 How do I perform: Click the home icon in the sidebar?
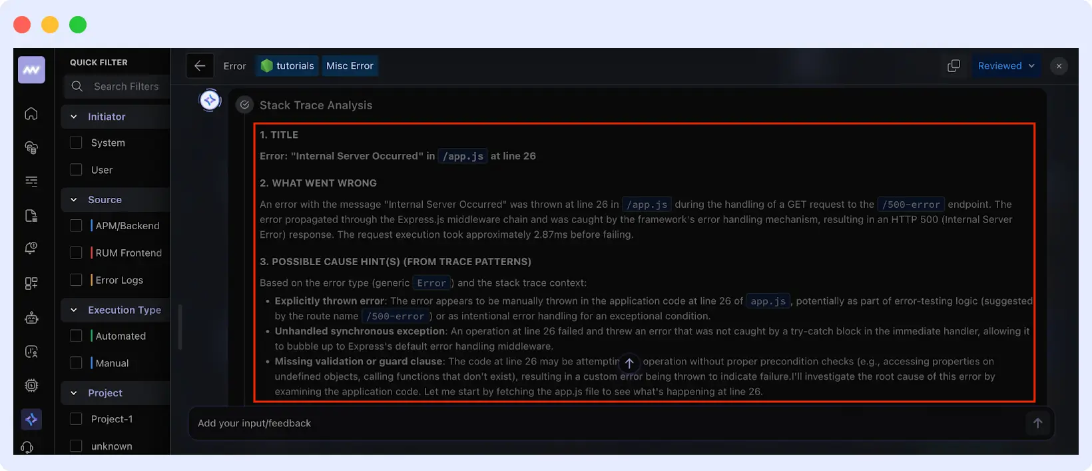coord(31,114)
